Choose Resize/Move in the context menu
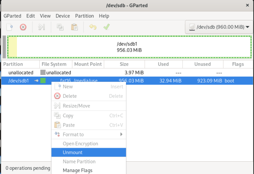Image resolution: width=254 pixels, height=174 pixels. coord(76,105)
